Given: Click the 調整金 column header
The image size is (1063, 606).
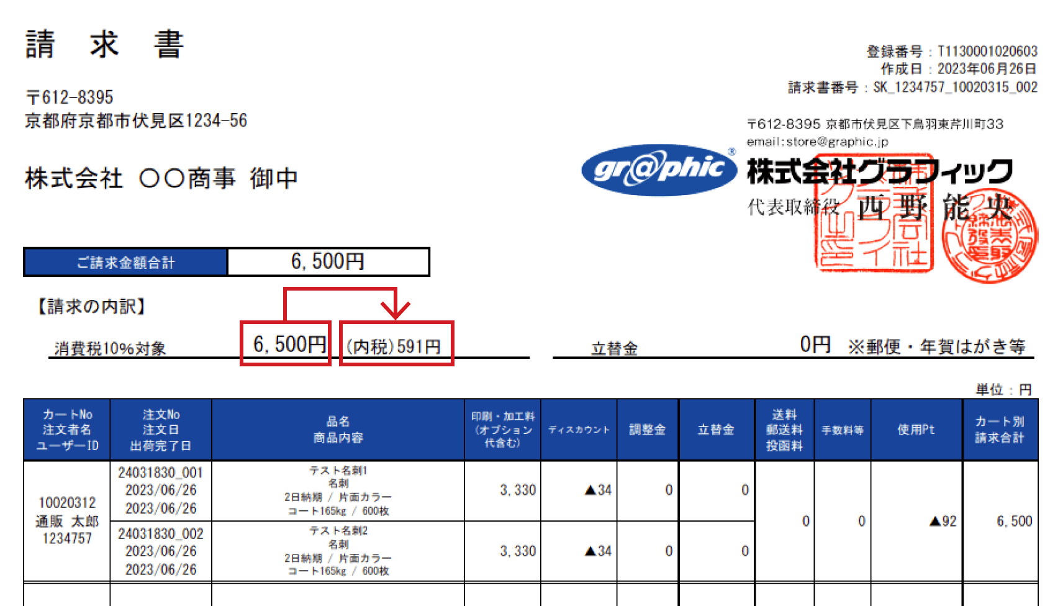Looking at the screenshot, I should click(x=648, y=430).
